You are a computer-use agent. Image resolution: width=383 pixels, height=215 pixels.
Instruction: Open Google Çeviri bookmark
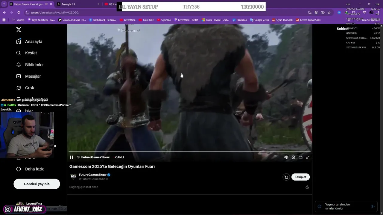pos(259,20)
